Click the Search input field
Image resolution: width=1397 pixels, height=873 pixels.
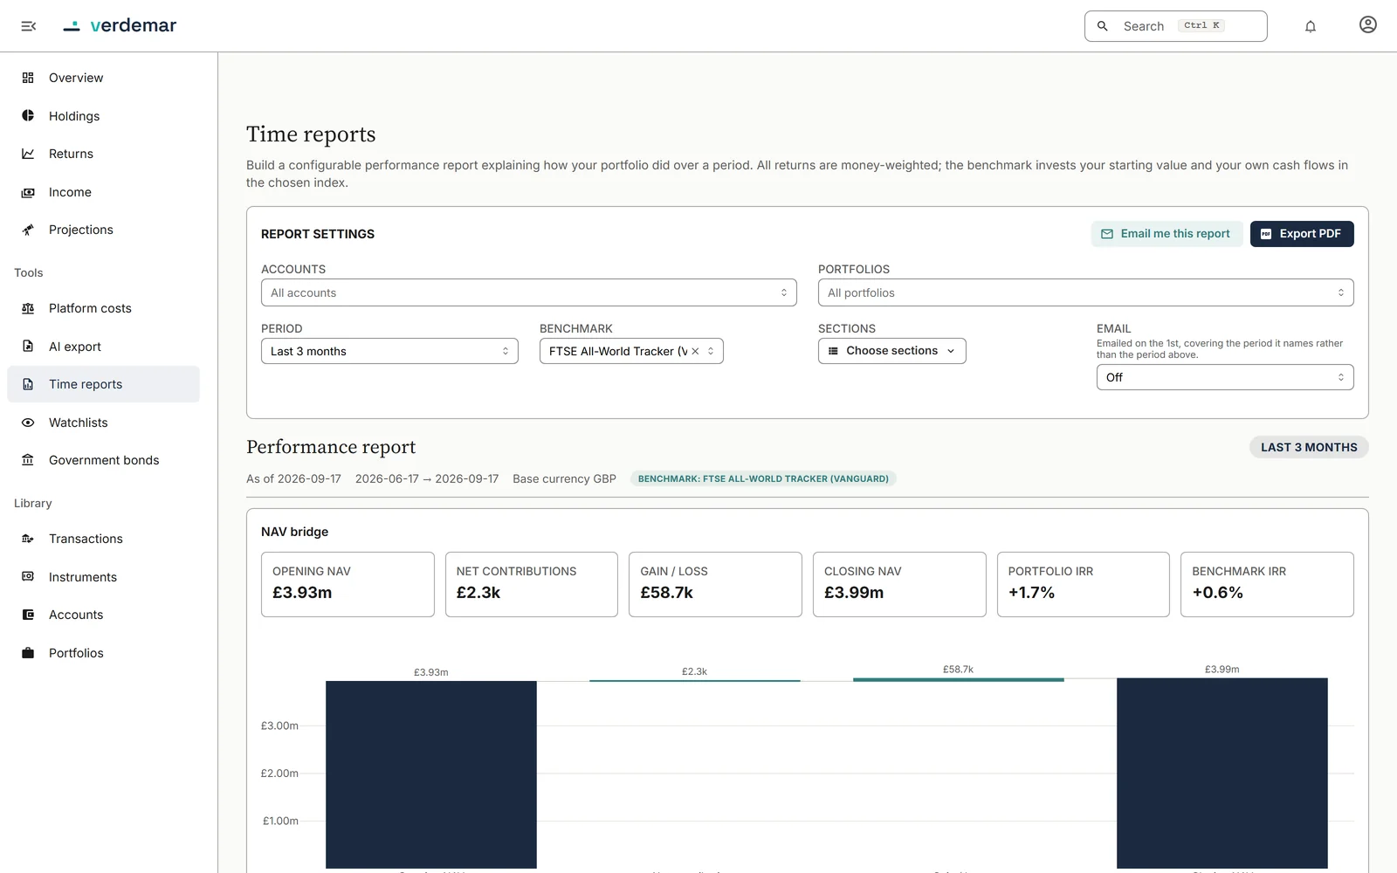point(1175,26)
